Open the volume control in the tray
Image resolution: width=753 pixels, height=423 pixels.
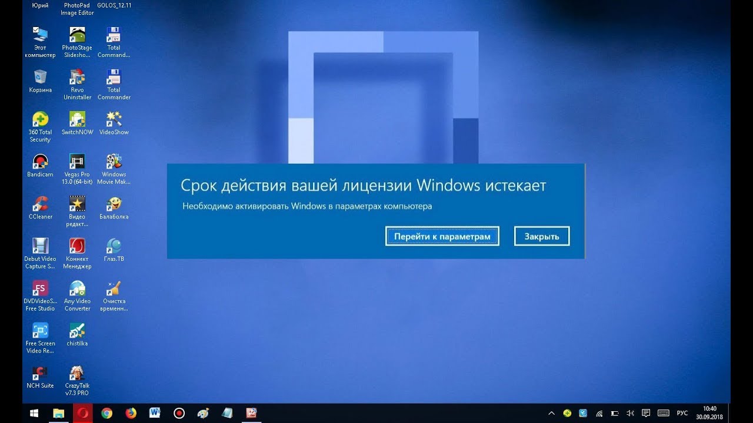tap(630, 413)
